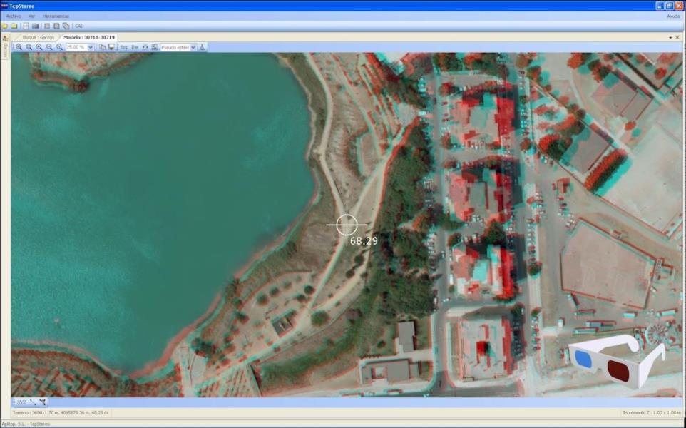The image size is (686, 428).
Task: Open the document tab list dropdown arrow
Action: tap(670, 37)
